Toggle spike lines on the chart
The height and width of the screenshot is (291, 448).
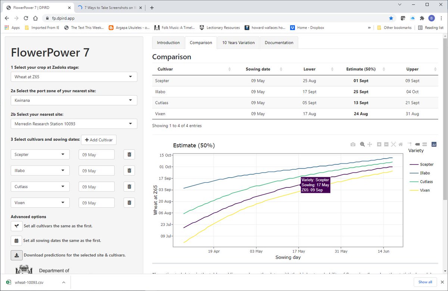(x=410, y=144)
